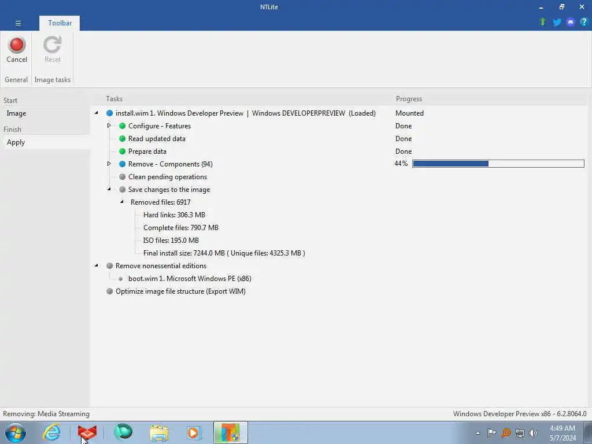
Task: Open Windows Media Player on taskbar
Action: coord(194,432)
